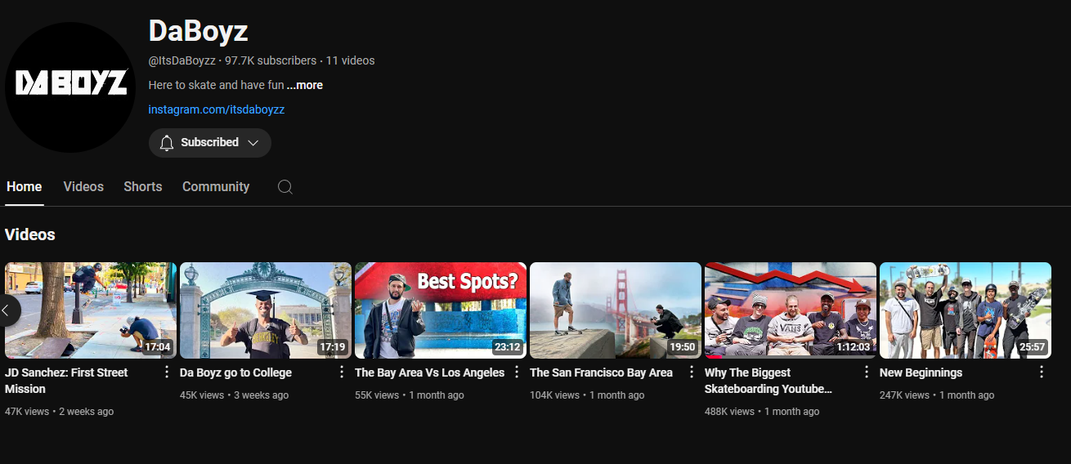Open video title JD Sanchez: First Street Mission

(x=66, y=381)
